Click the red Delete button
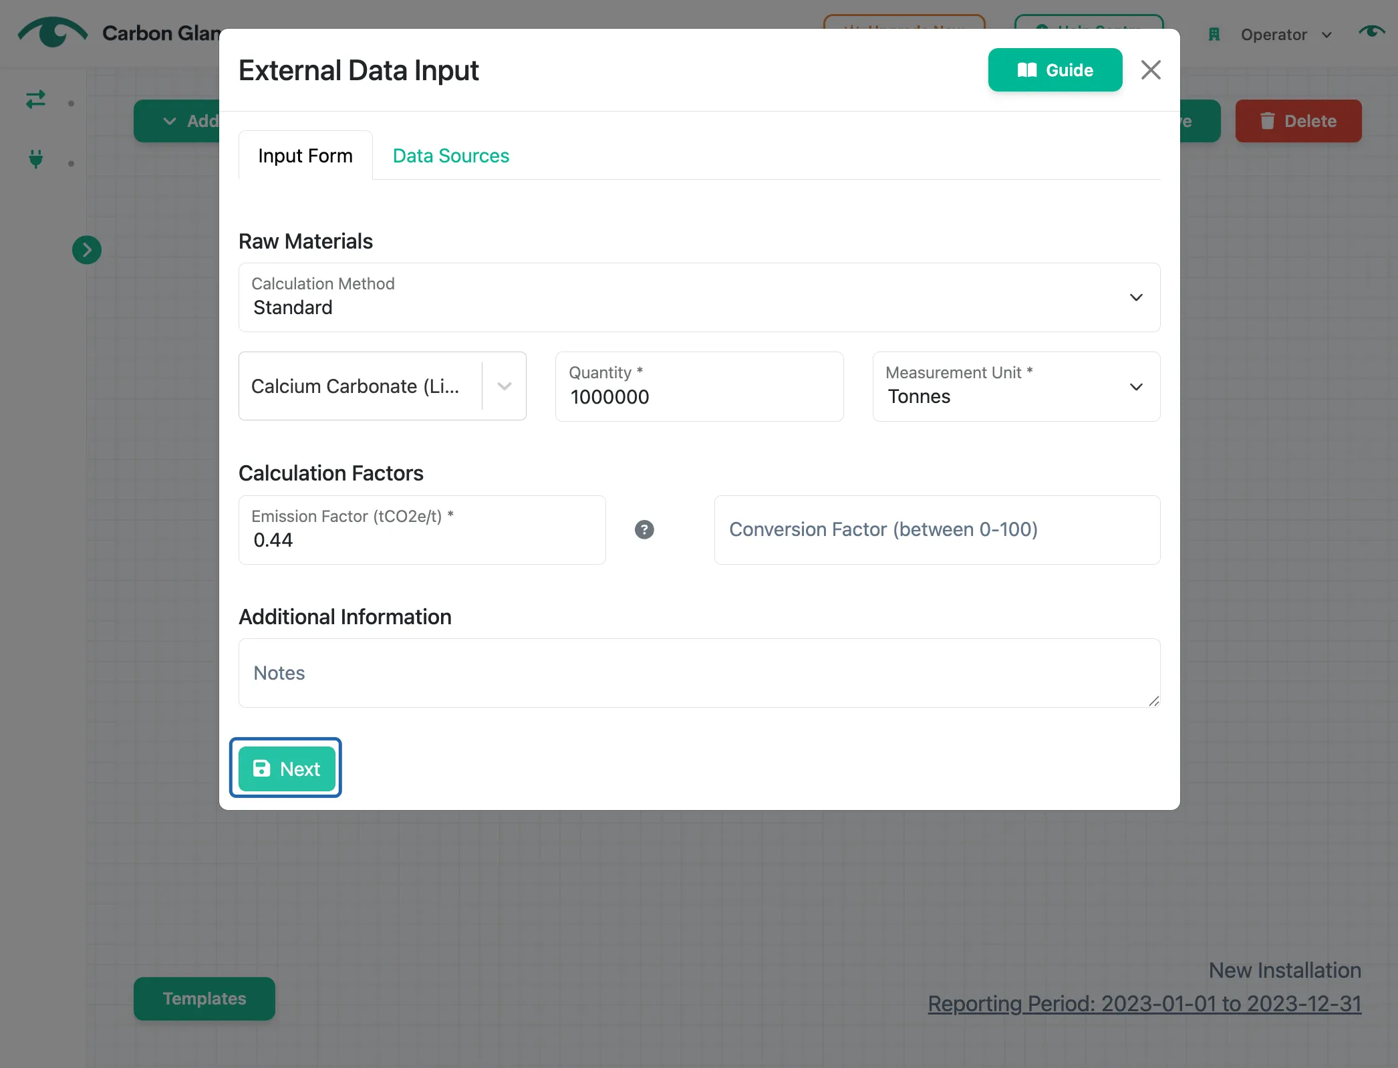 pyautogui.click(x=1298, y=121)
